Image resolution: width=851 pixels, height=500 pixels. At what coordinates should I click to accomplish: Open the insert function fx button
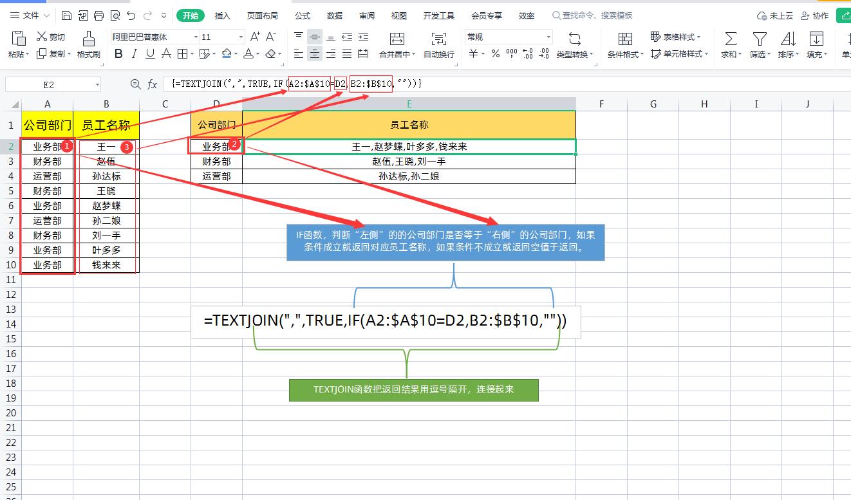pyautogui.click(x=152, y=84)
